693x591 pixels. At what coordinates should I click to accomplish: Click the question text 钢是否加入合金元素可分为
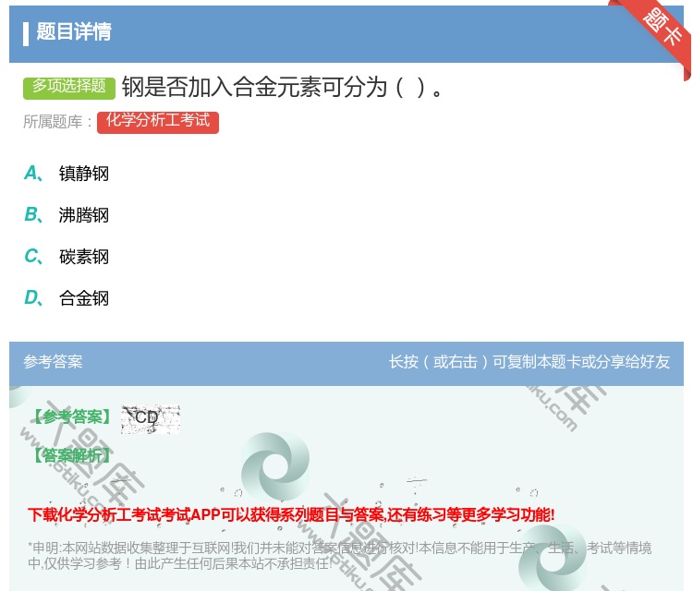tap(283, 87)
